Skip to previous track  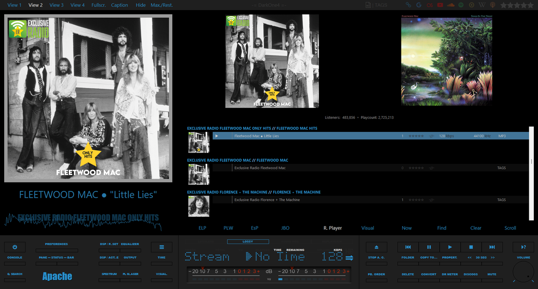408,247
